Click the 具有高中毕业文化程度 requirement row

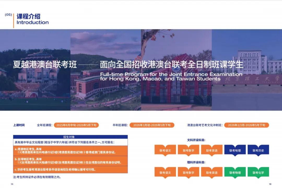click(x=70, y=142)
